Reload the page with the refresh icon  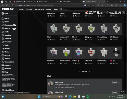click(7, 5)
